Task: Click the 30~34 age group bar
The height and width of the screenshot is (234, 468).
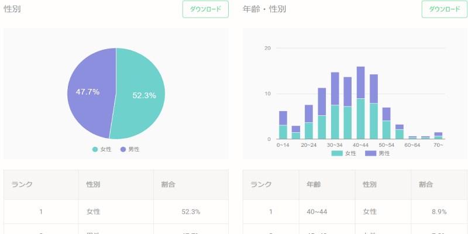Action: (335, 106)
